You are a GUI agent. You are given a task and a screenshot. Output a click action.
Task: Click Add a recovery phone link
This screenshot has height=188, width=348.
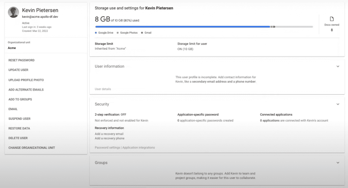click(x=109, y=138)
